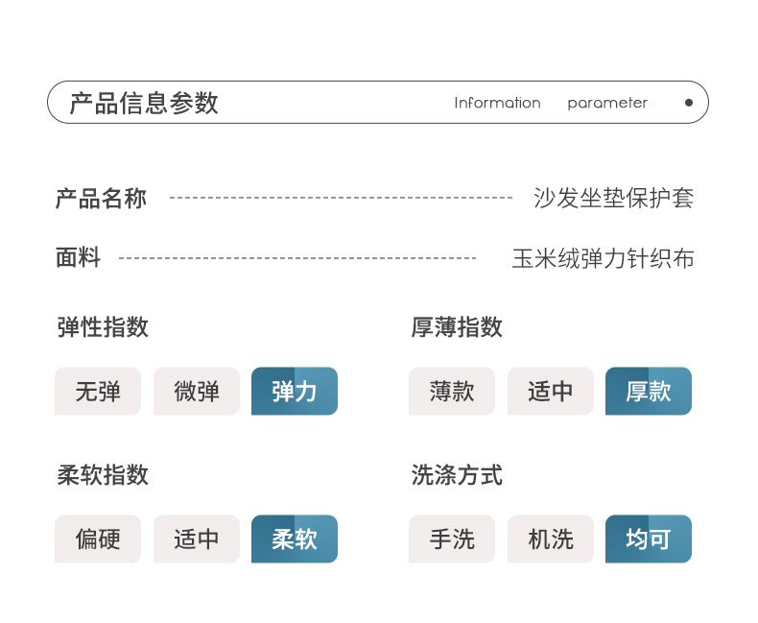Pick 适中 under 柔软指数
The width and height of the screenshot is (758, 623).
197,539
